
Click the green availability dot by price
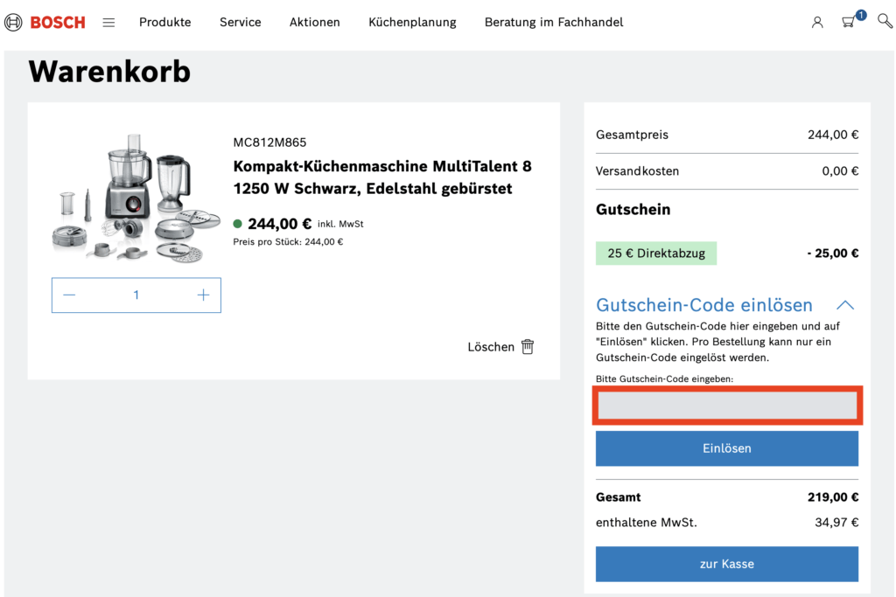point(238,224)
